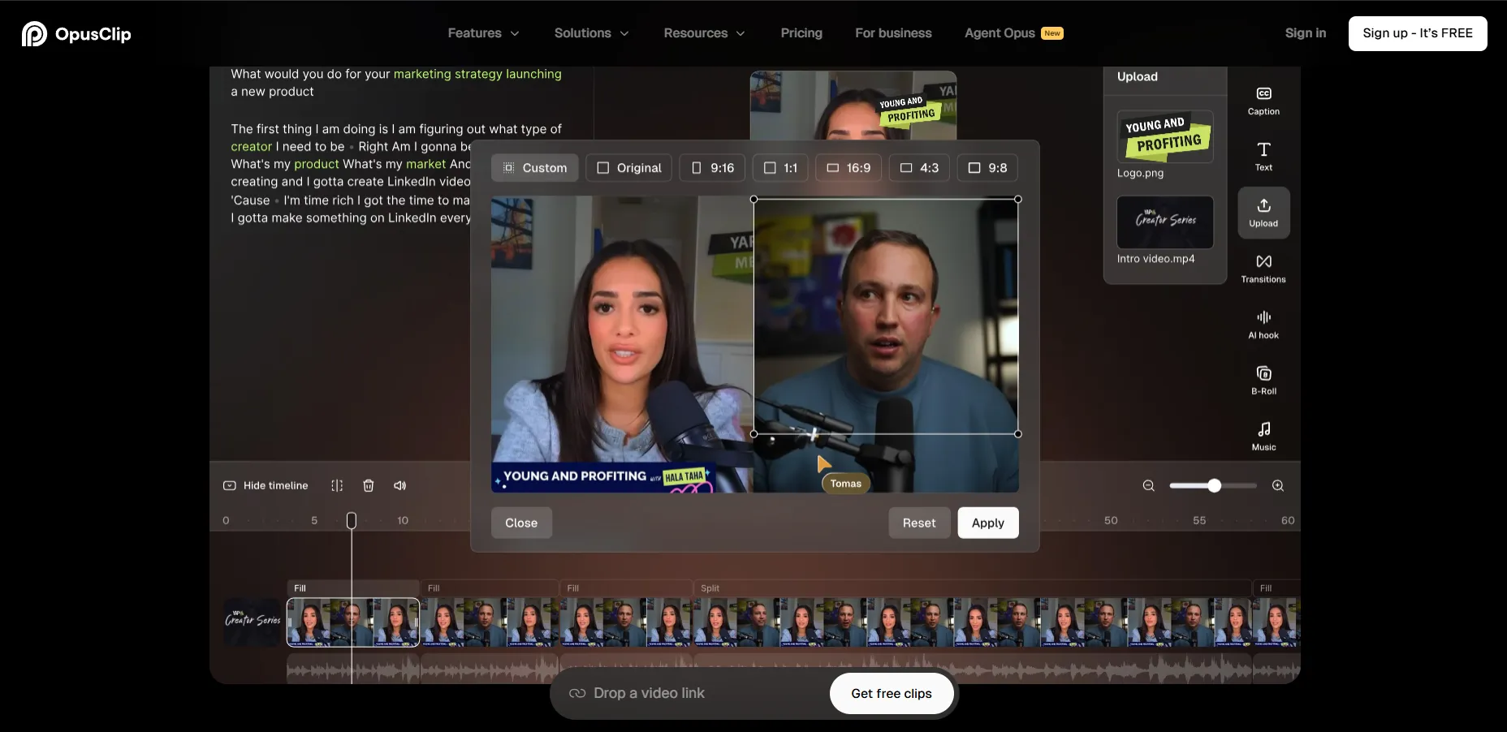The image size is (1507, 732).
Task: Select the Creator Series intro clip in timeline
Action: point(253,622)
